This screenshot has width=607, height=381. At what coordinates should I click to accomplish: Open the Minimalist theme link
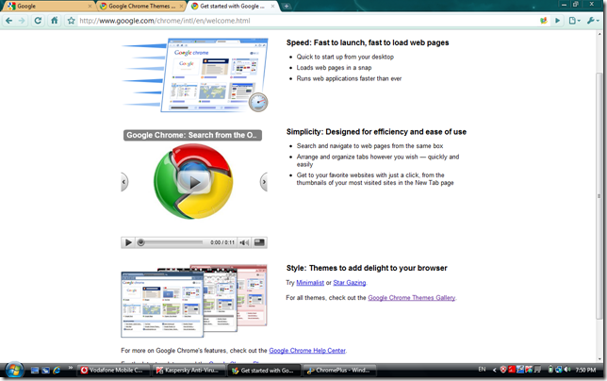point(310,283)
